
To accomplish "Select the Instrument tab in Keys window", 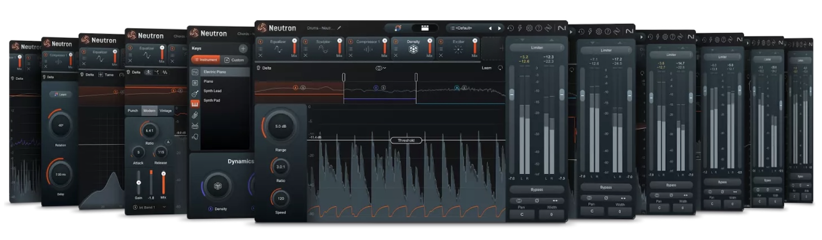I will coord(205,60).
